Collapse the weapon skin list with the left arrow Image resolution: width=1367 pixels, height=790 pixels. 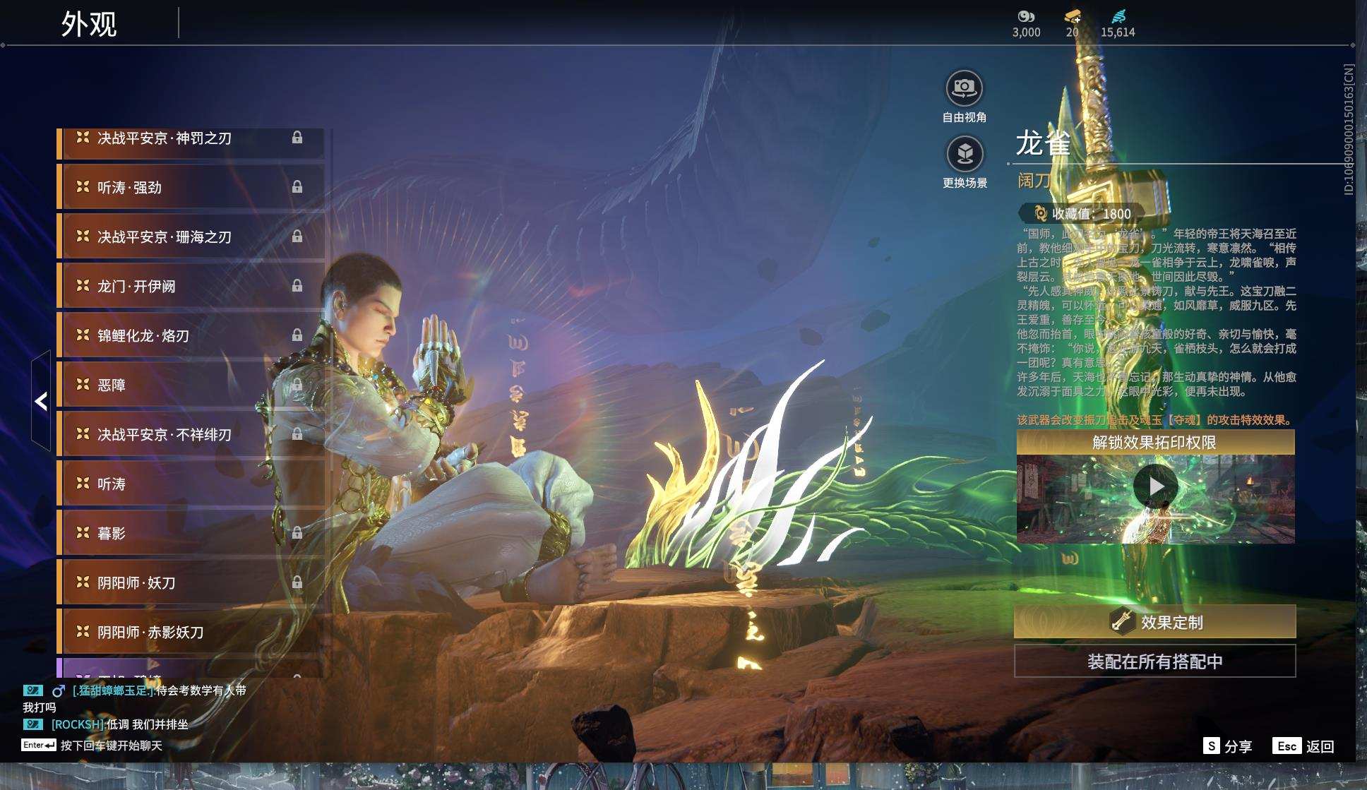[41, 401]
